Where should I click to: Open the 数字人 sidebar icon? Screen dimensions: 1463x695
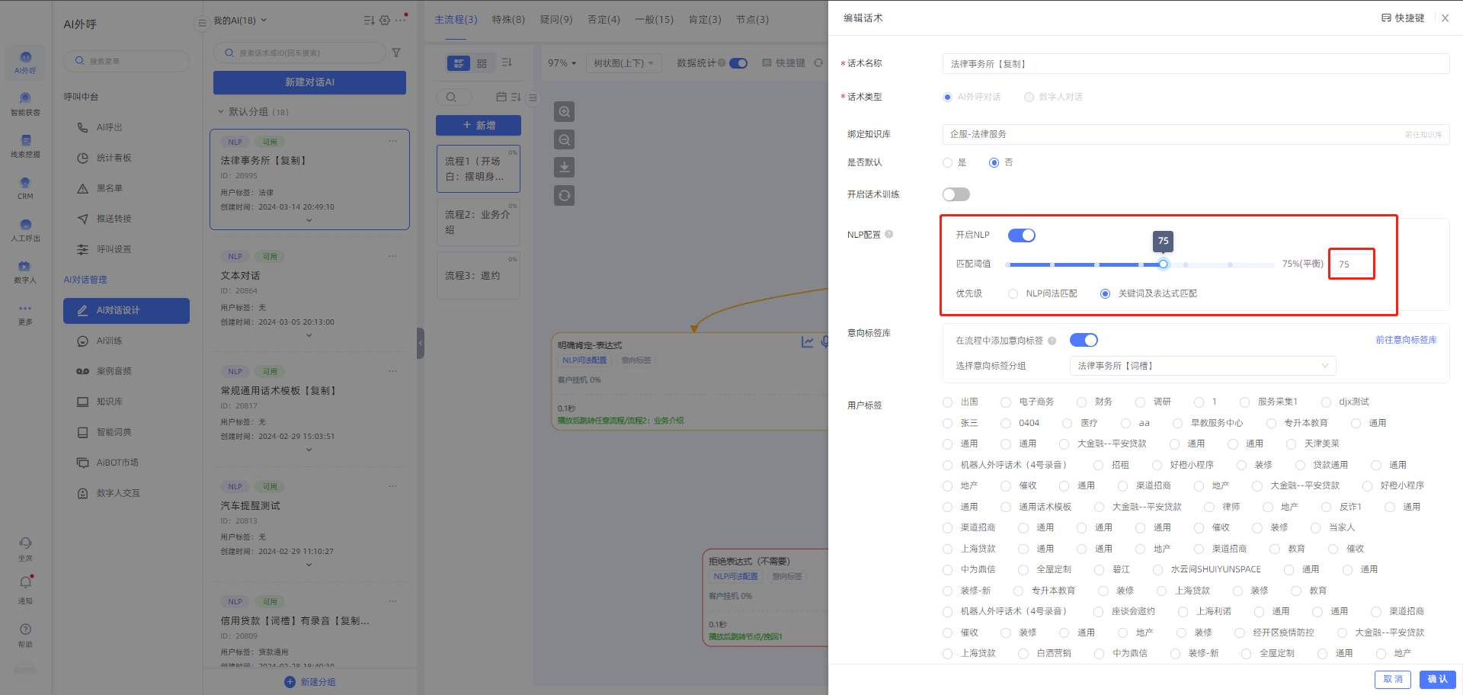coord(25,271)
